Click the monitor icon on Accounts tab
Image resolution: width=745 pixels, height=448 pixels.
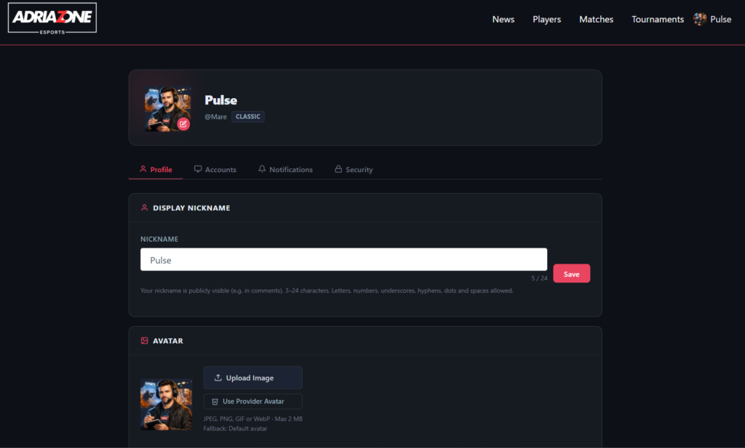click(x=198, y=169)
